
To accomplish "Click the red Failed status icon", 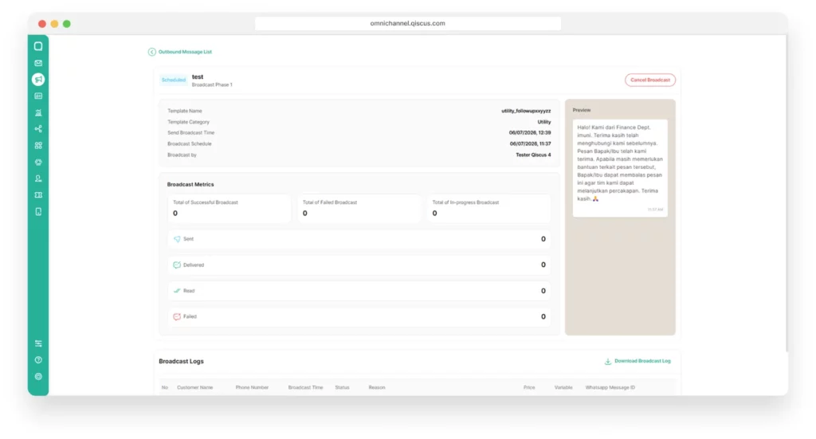I will tap(177, 317).
